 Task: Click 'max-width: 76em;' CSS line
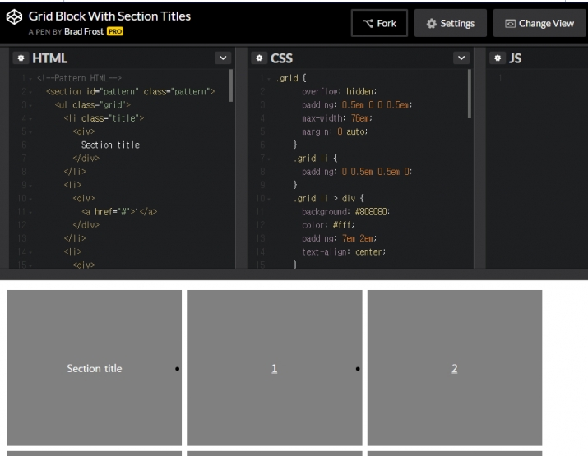pyautogui.click(x=336, y=118)
